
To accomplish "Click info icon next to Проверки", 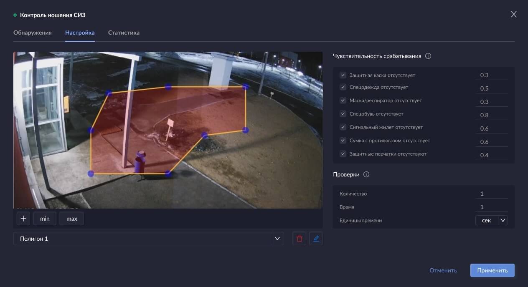I will tap(366, 175).
